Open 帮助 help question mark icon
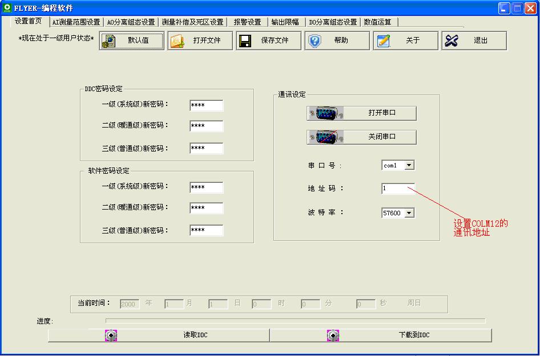 [x=315, y=41]
